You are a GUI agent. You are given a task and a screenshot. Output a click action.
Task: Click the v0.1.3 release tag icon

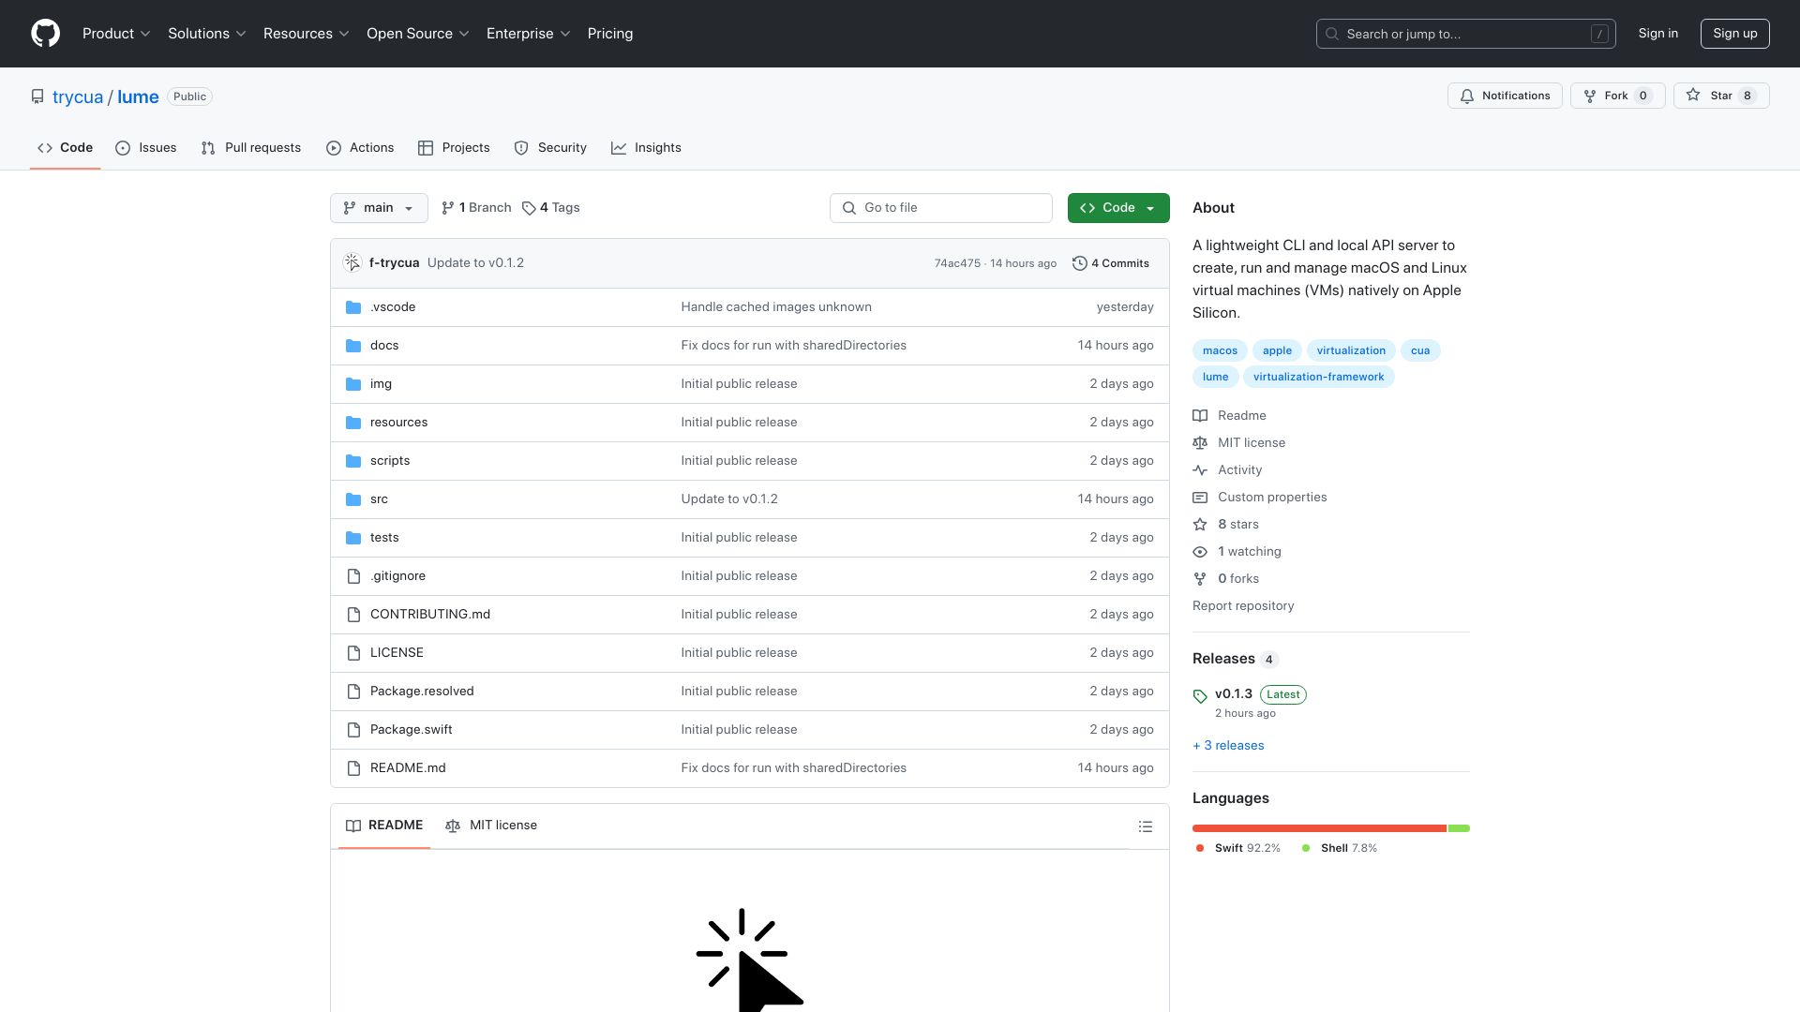(x=1200, y=696)
